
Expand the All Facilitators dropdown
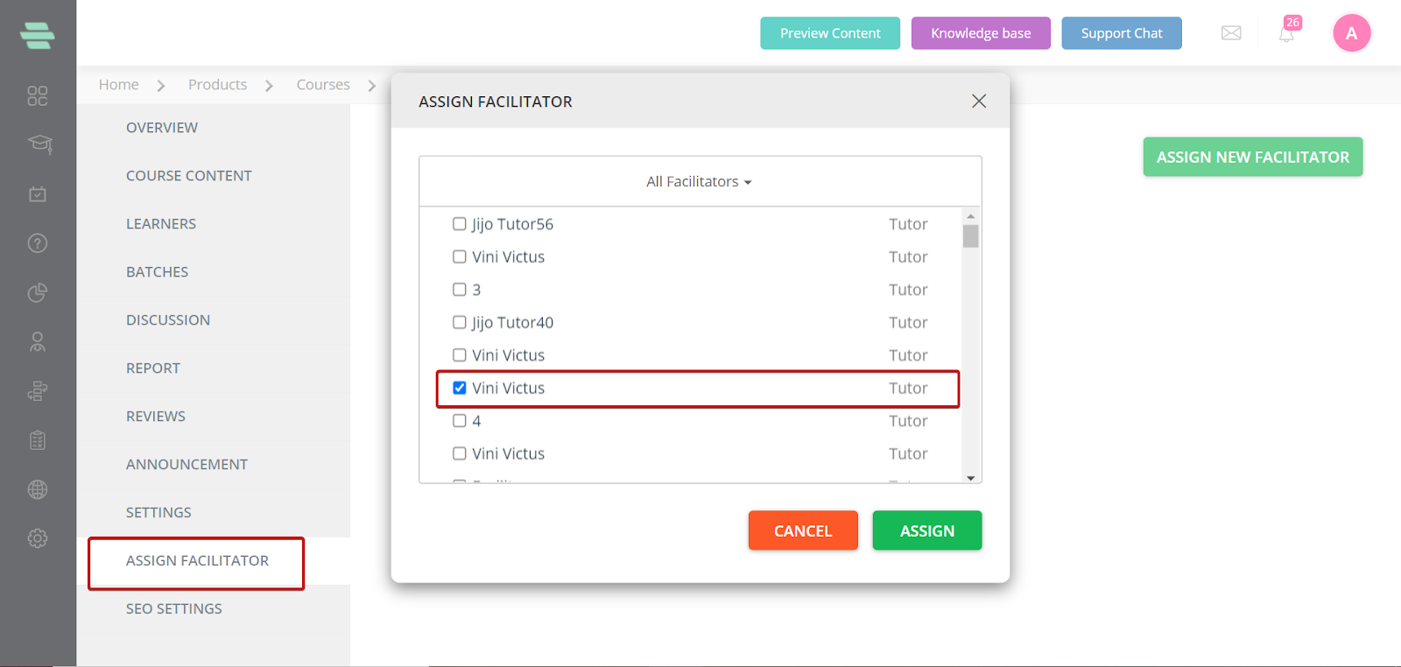(x=700, y=182)
